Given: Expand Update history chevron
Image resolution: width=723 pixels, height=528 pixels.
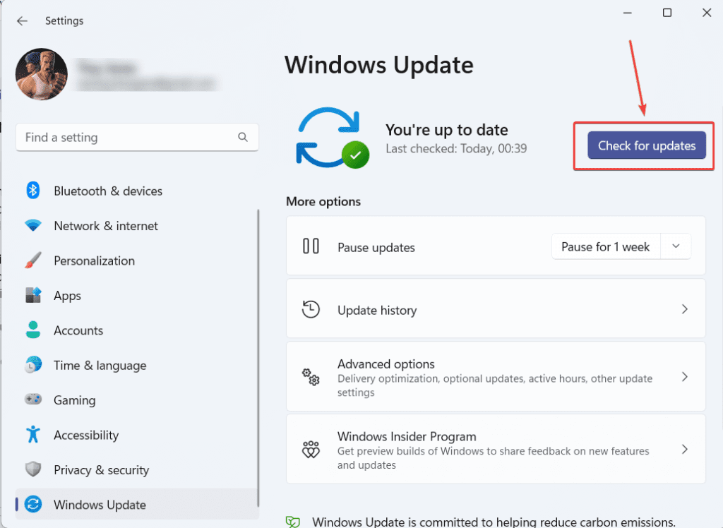Looking at the screenshot, I should click(685, 309).
